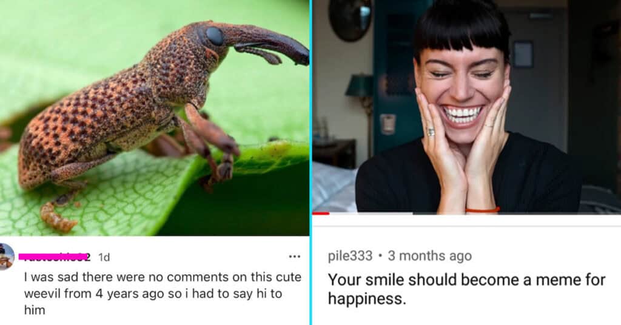Click the weevil's black eye
The image size is (621, 325).
(215, 36)
